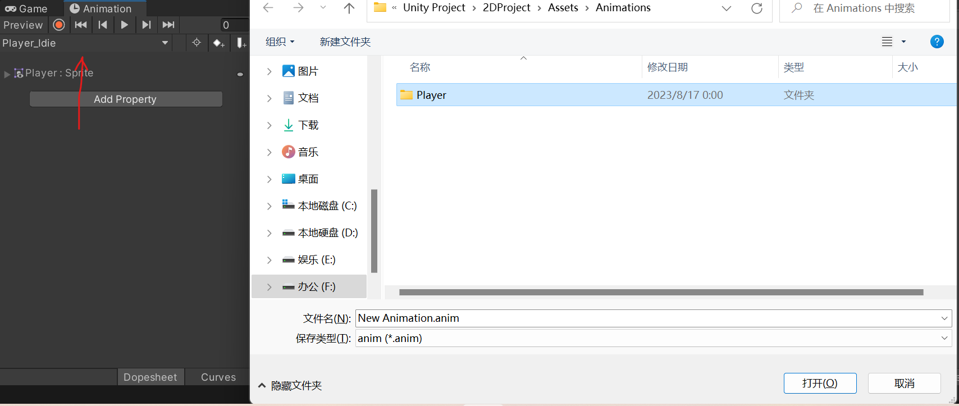
Task: Toggle Preview mode in Animation window
Action: (x=23, y=25)
